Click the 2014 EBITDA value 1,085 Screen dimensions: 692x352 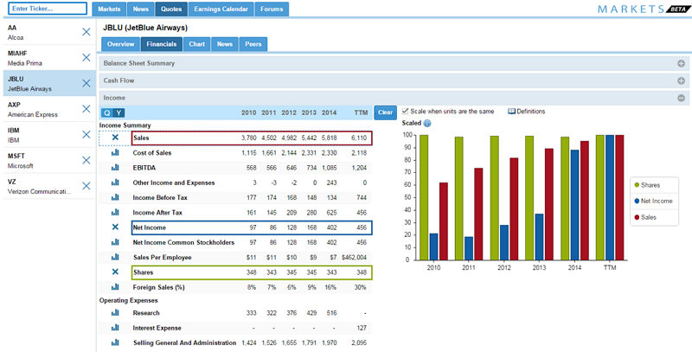[330, 168]
